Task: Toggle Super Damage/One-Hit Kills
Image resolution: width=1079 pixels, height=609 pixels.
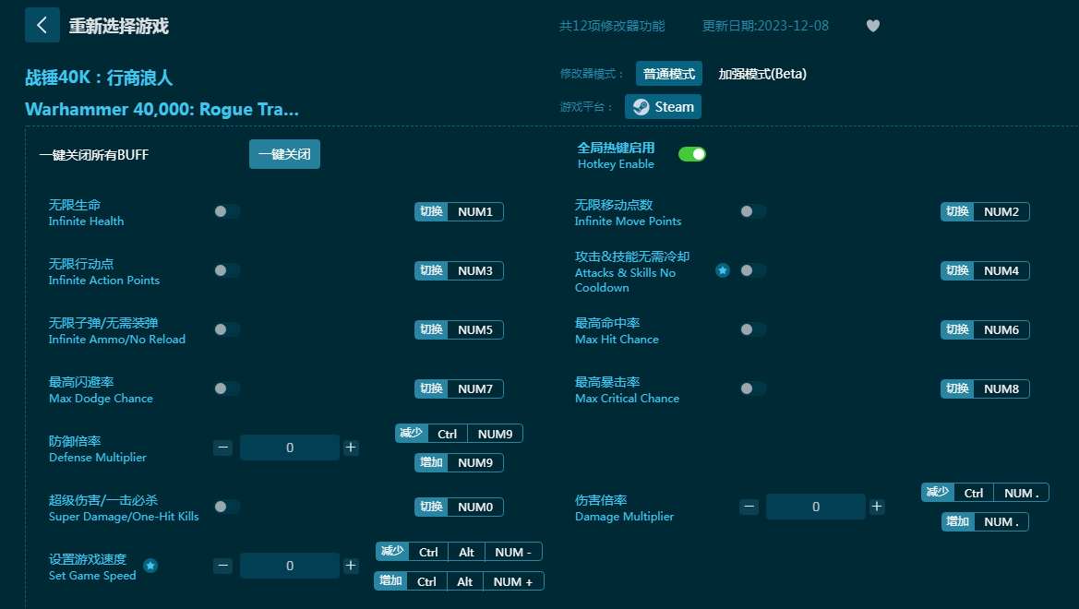Action: coord(227,507)
